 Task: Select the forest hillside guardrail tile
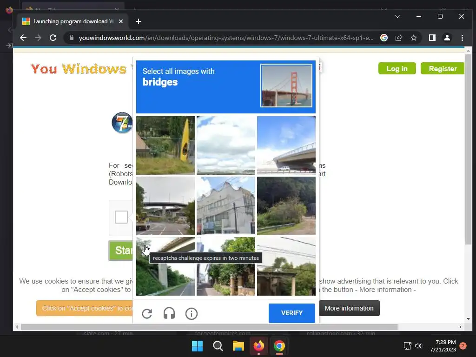[x=286, y=206]
